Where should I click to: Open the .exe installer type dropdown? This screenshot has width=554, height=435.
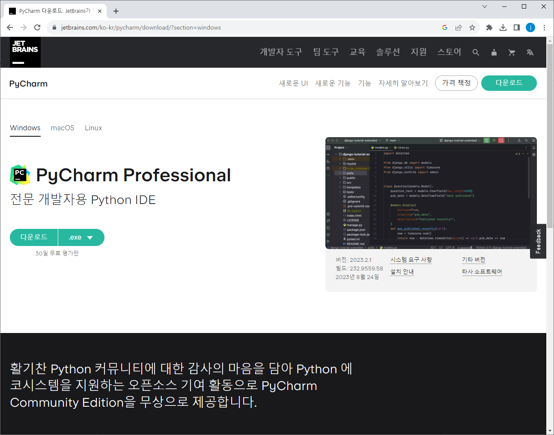pos(81,237)
